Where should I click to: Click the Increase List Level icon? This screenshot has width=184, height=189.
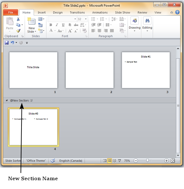(99, 25)
